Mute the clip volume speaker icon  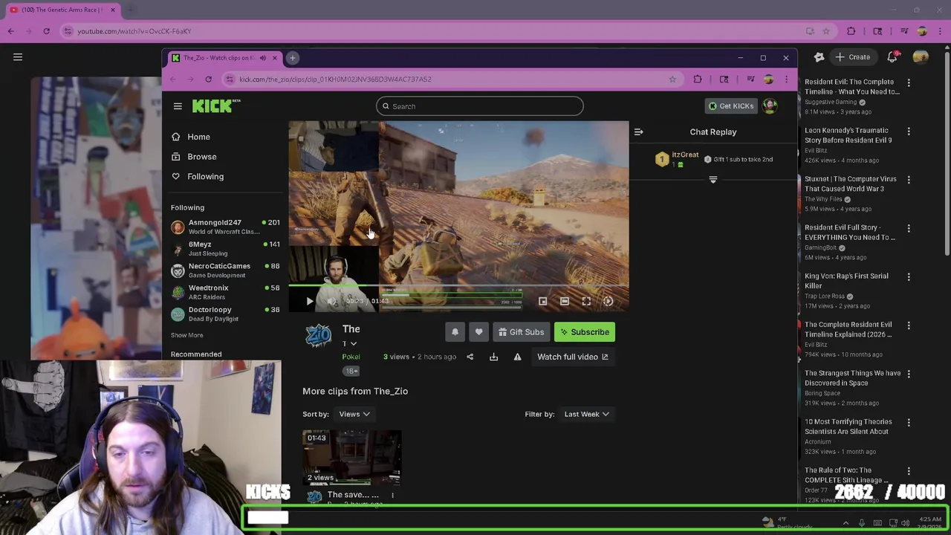tap(331, 301)
